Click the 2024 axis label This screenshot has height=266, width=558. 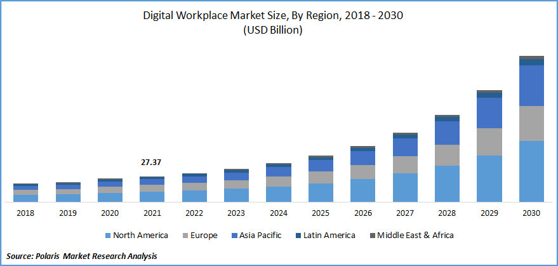pyautogui.click(x=279, y=213)
